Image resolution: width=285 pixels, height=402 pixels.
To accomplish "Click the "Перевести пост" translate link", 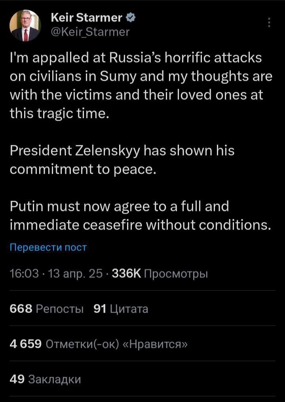I will click(x=47, y=248).
